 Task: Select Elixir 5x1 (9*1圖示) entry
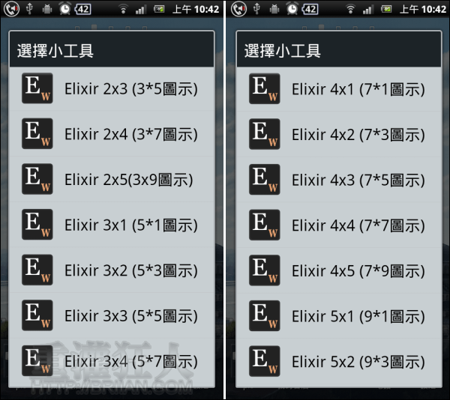coord(339,316)
